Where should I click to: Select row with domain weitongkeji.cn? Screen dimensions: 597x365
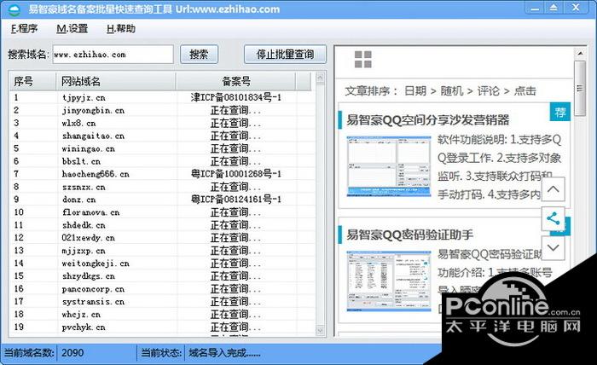point(162,264)
